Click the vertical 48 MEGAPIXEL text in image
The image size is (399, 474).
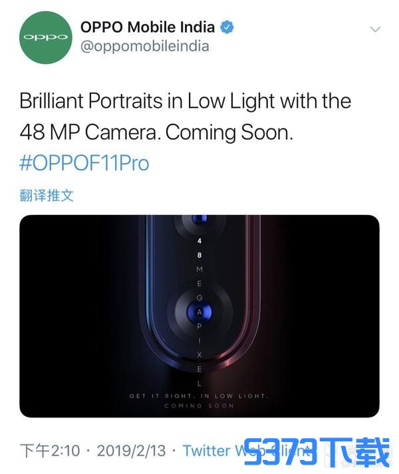coord(199,312)
